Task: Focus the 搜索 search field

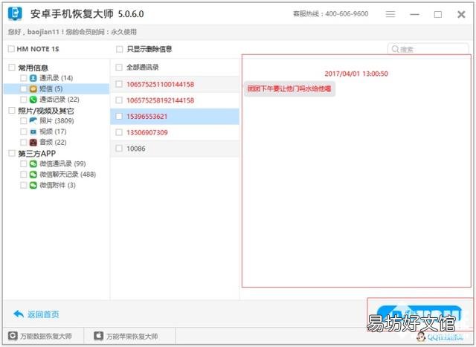Action: coord(428,49)
